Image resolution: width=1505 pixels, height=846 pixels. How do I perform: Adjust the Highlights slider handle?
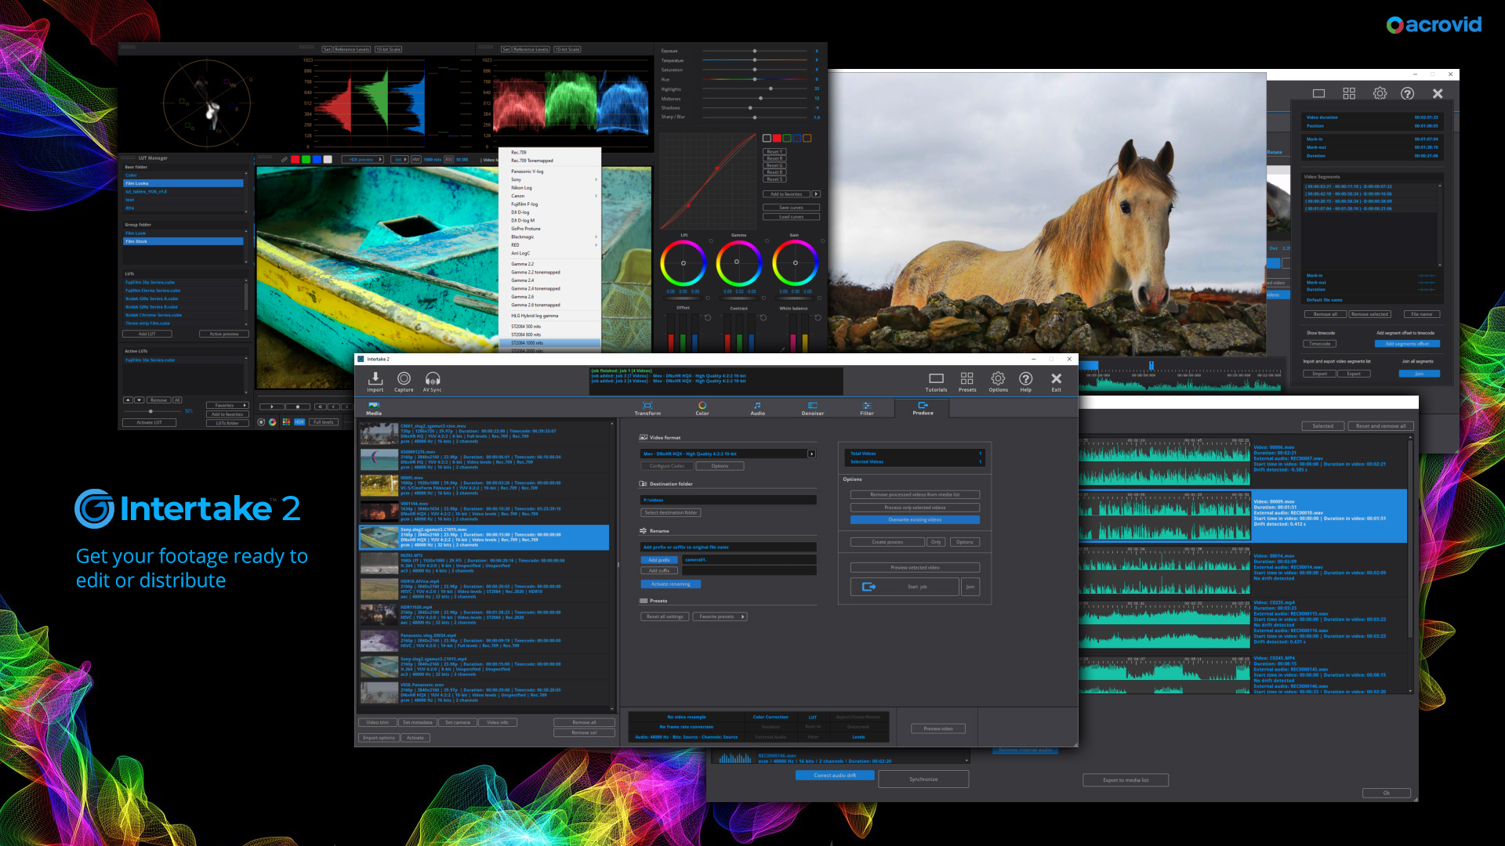(771, 89)
